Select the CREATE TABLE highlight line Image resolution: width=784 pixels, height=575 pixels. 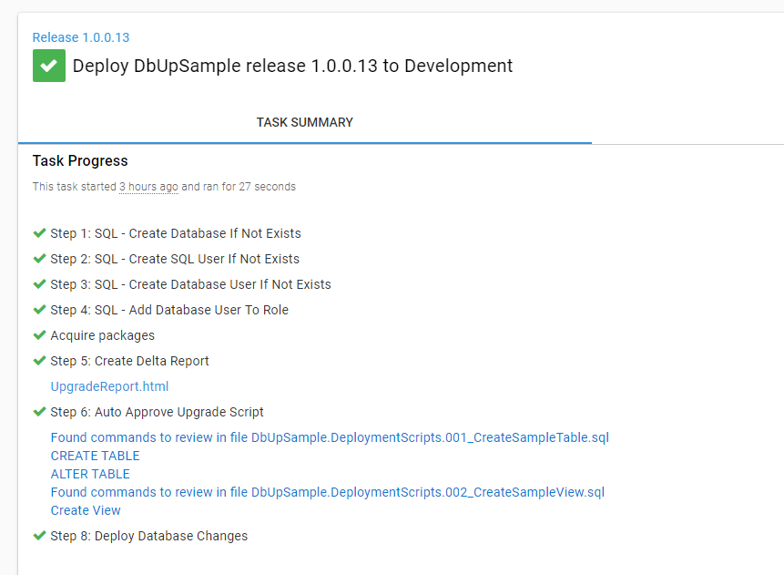[96, 456]
